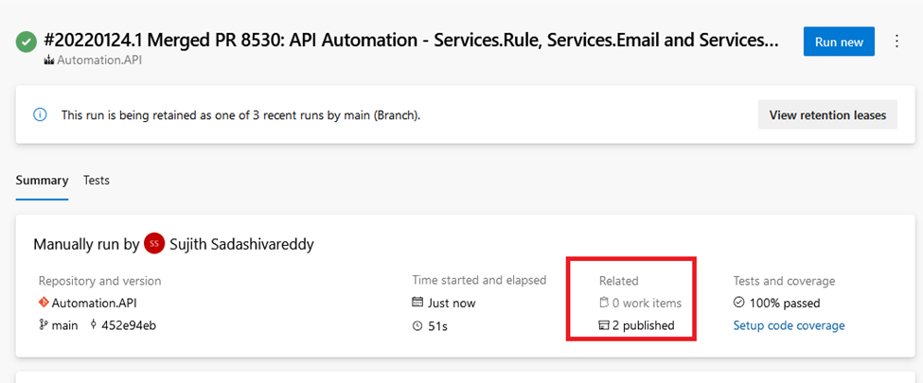Click the green run succeeded status icon
The width and height of the screenshot is (923, 383).
(x=27, y=43)
